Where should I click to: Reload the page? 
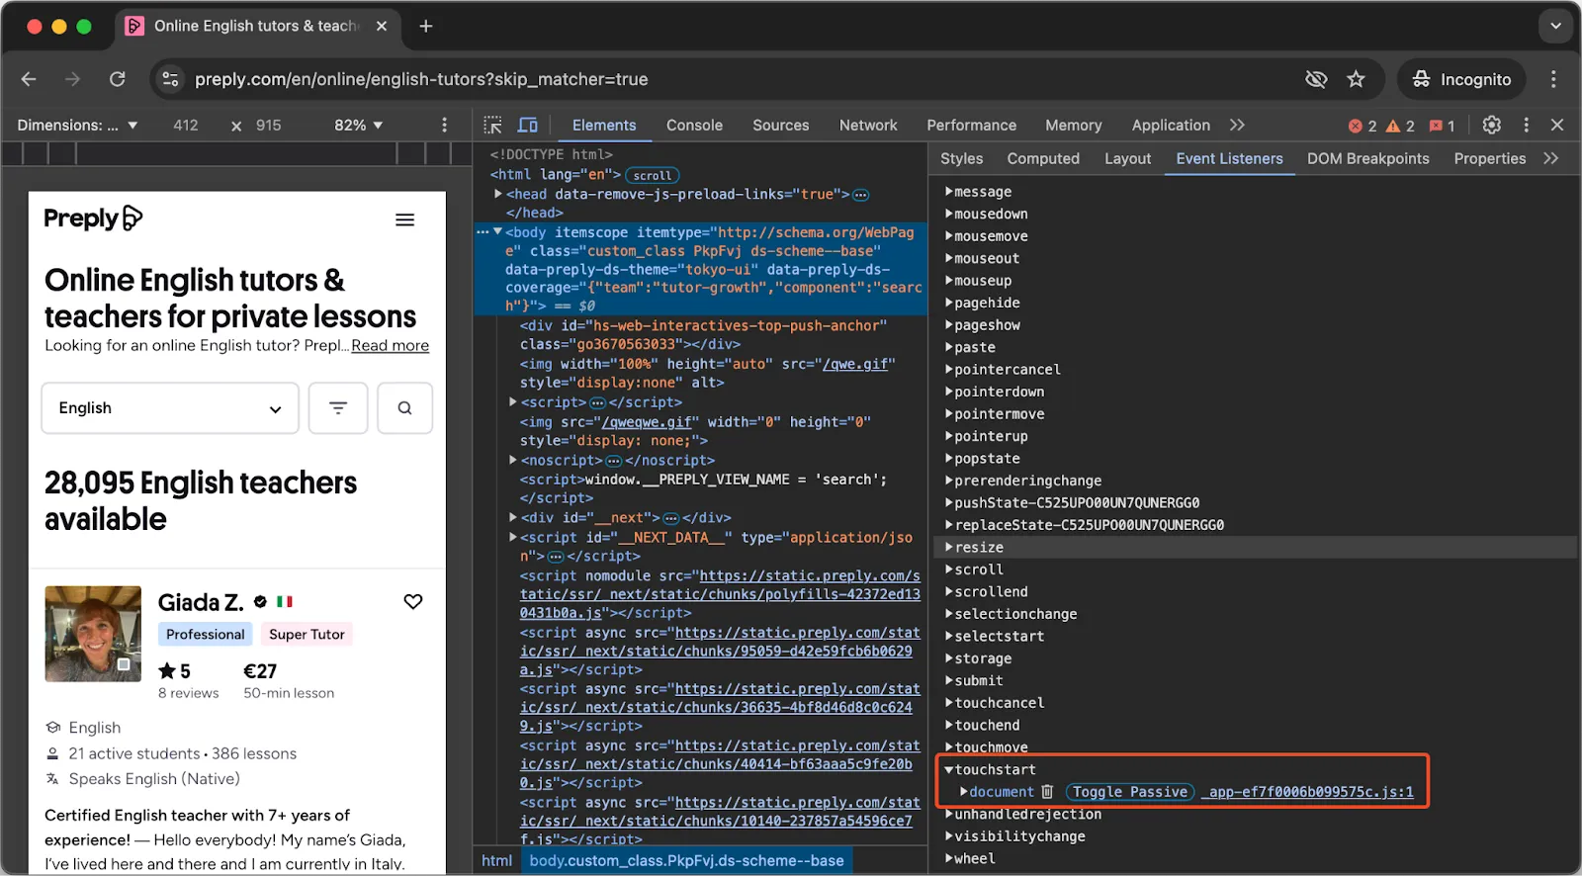[x=117, y=79]
